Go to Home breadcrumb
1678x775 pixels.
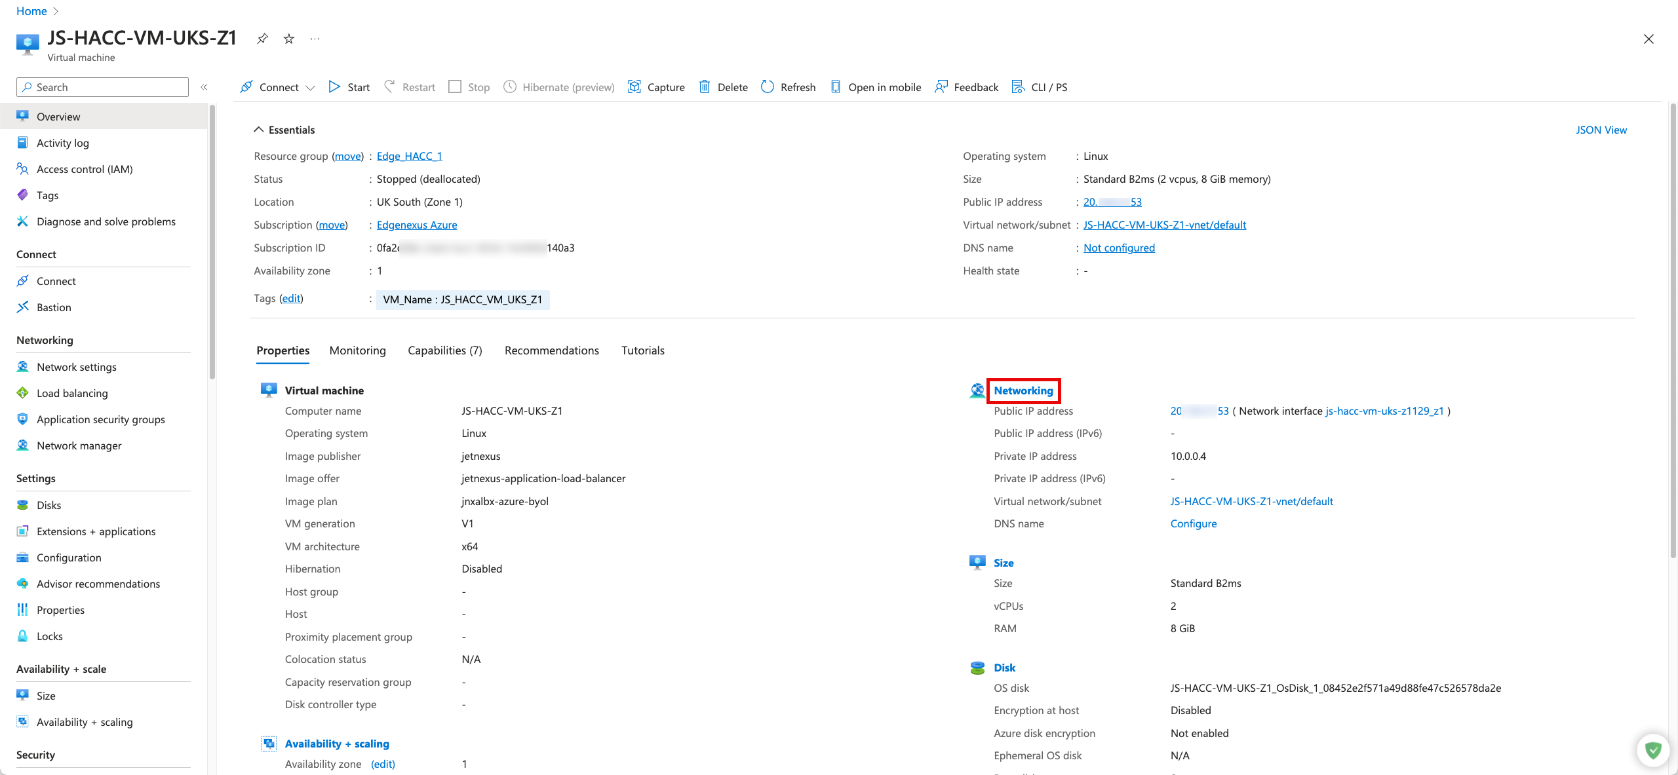pyautogui.click(x=31, y=11)
